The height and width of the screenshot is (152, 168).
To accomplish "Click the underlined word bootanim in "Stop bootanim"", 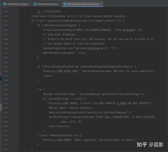I will 129,30.
